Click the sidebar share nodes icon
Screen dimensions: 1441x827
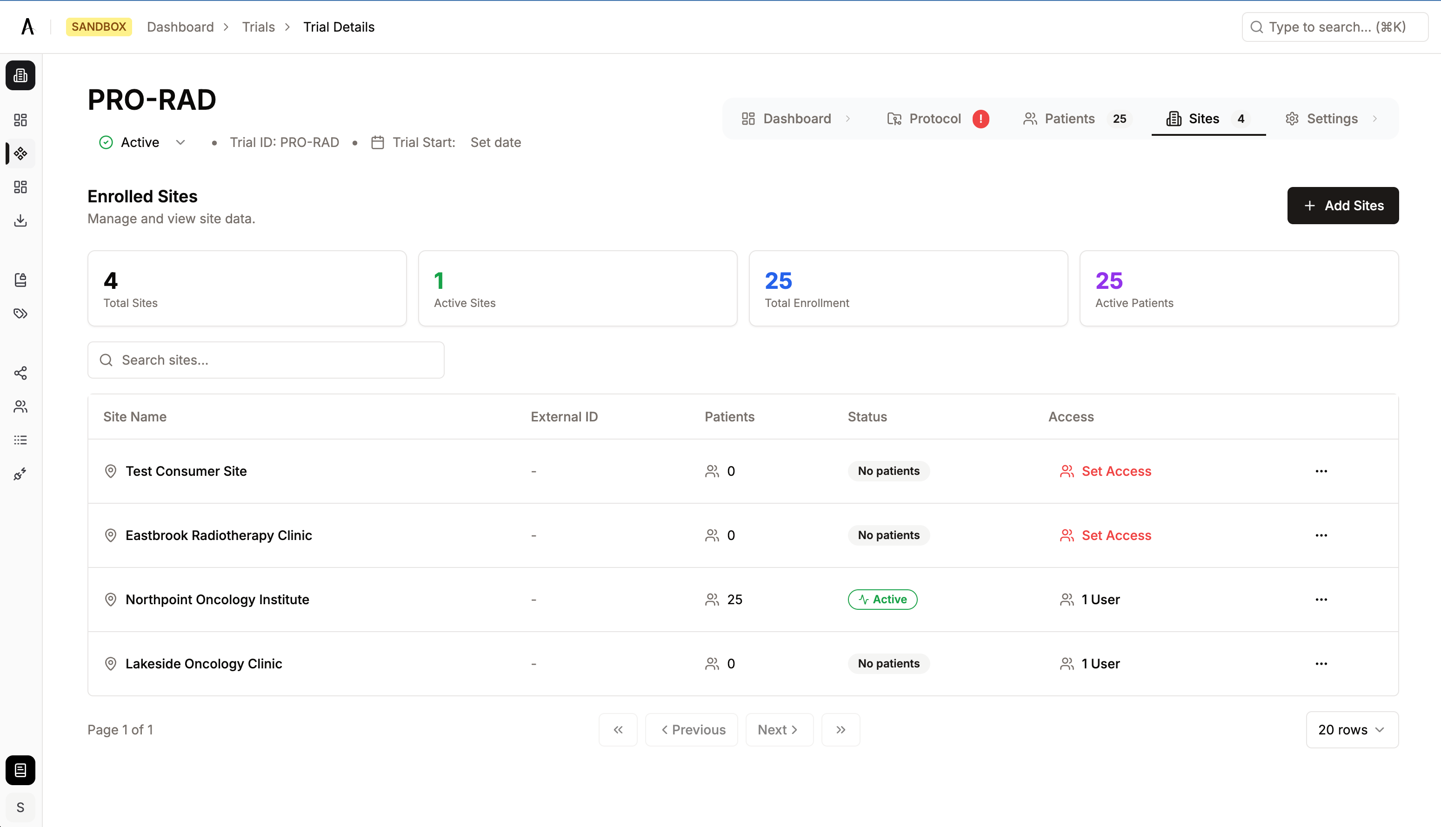coord(20,373)
